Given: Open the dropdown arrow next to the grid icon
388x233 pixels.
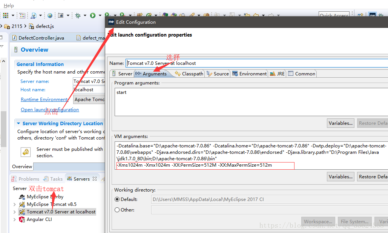Looking at the screenshot, I should (13, 15).
